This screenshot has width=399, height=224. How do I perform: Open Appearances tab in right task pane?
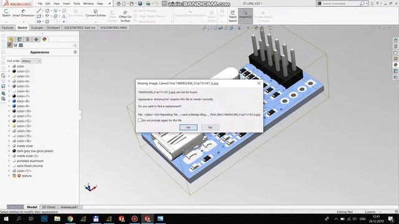(395, 65)
